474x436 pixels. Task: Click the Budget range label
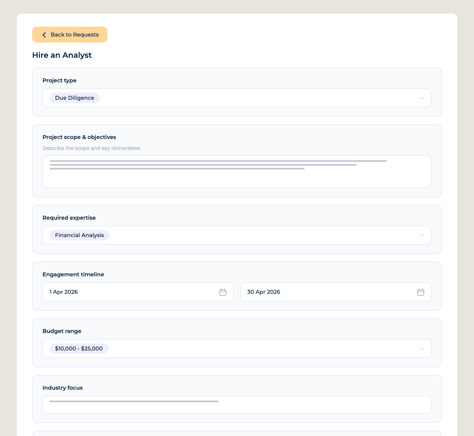pyautogui.click(x=62, y=331)
